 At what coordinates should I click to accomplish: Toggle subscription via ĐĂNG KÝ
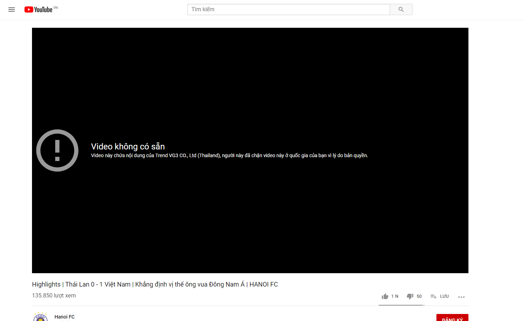coord(452,318)
